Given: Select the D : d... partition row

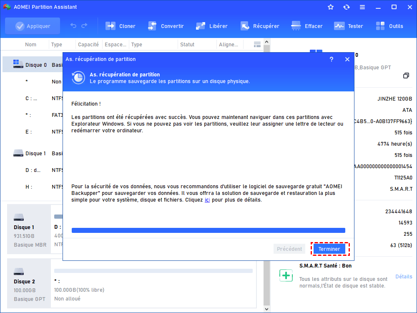Looking at the screenshot, I should point(33,170).
